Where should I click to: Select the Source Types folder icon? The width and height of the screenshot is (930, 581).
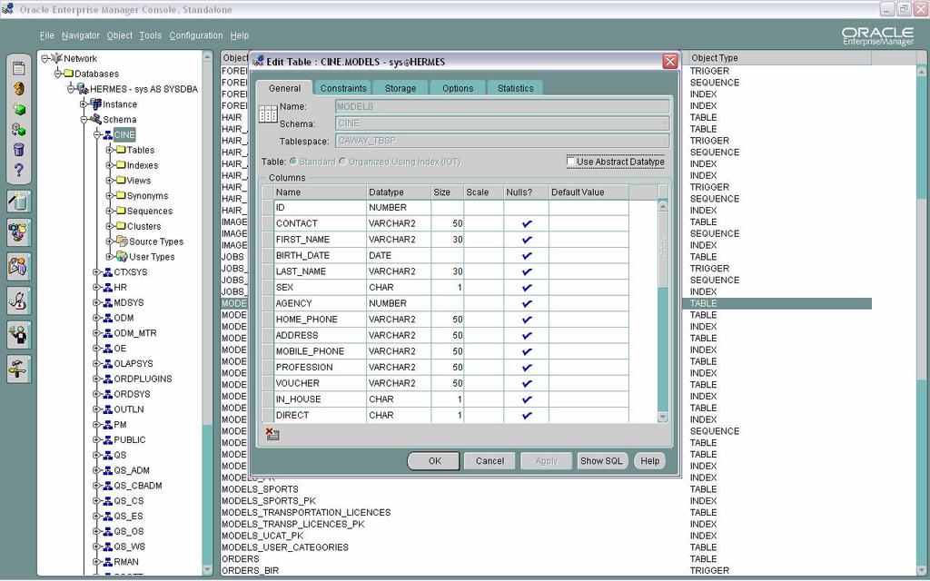pos(122,241)
